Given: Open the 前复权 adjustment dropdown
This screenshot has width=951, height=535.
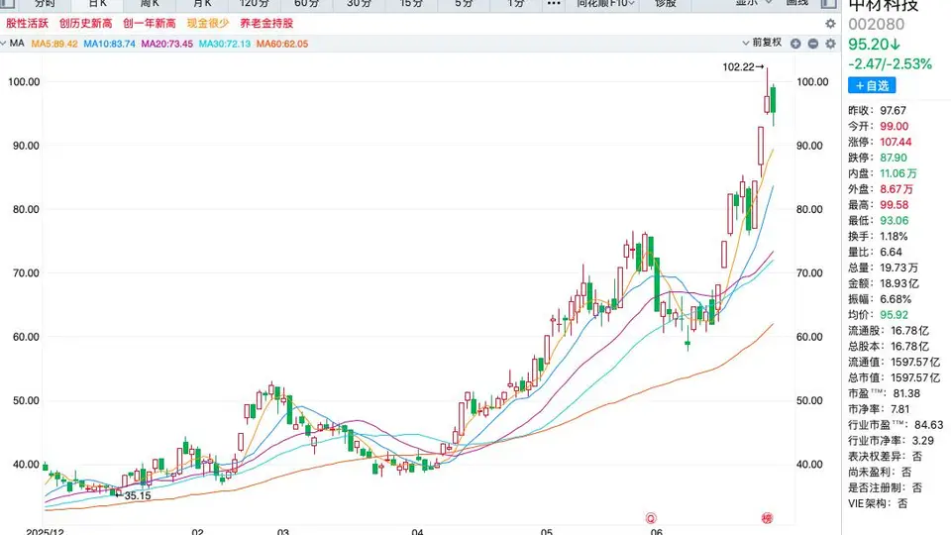Looking at the screenshot, I should point(763,43).
